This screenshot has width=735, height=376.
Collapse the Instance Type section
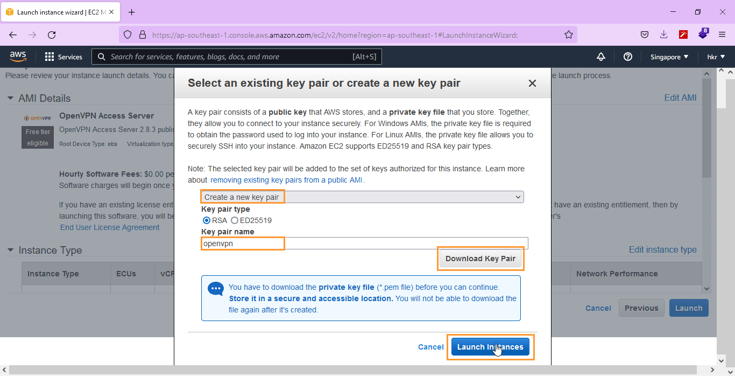(10, 250)
